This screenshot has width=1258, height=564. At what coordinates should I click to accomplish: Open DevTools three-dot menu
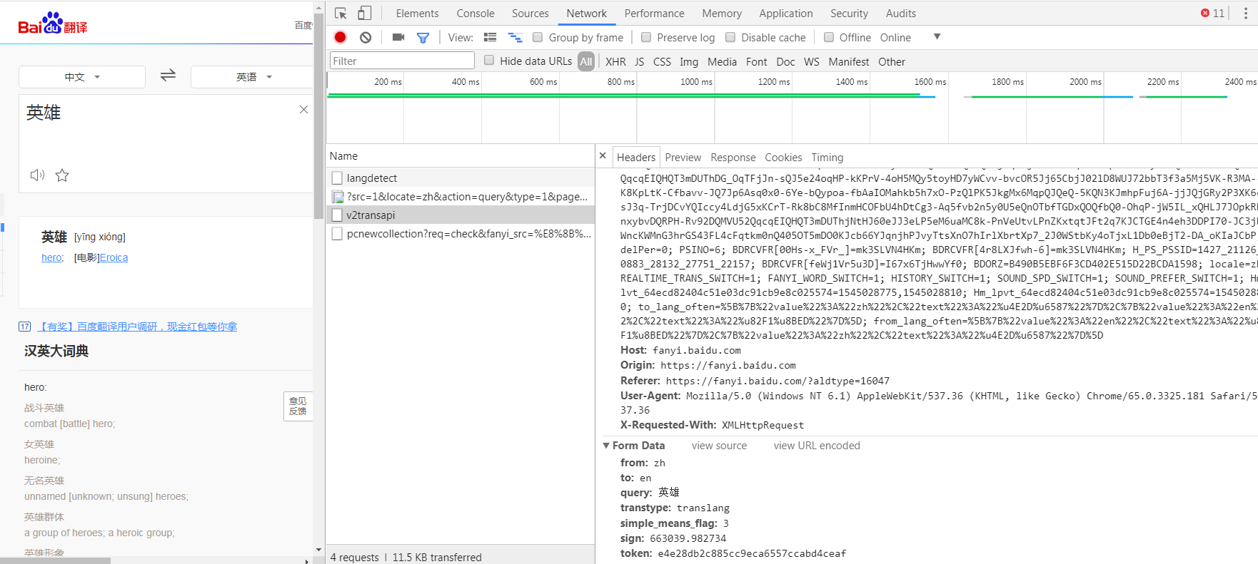pos(1245,13)
